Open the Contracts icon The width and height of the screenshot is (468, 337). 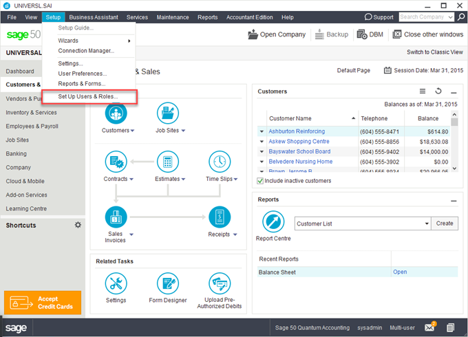point(116,162)
